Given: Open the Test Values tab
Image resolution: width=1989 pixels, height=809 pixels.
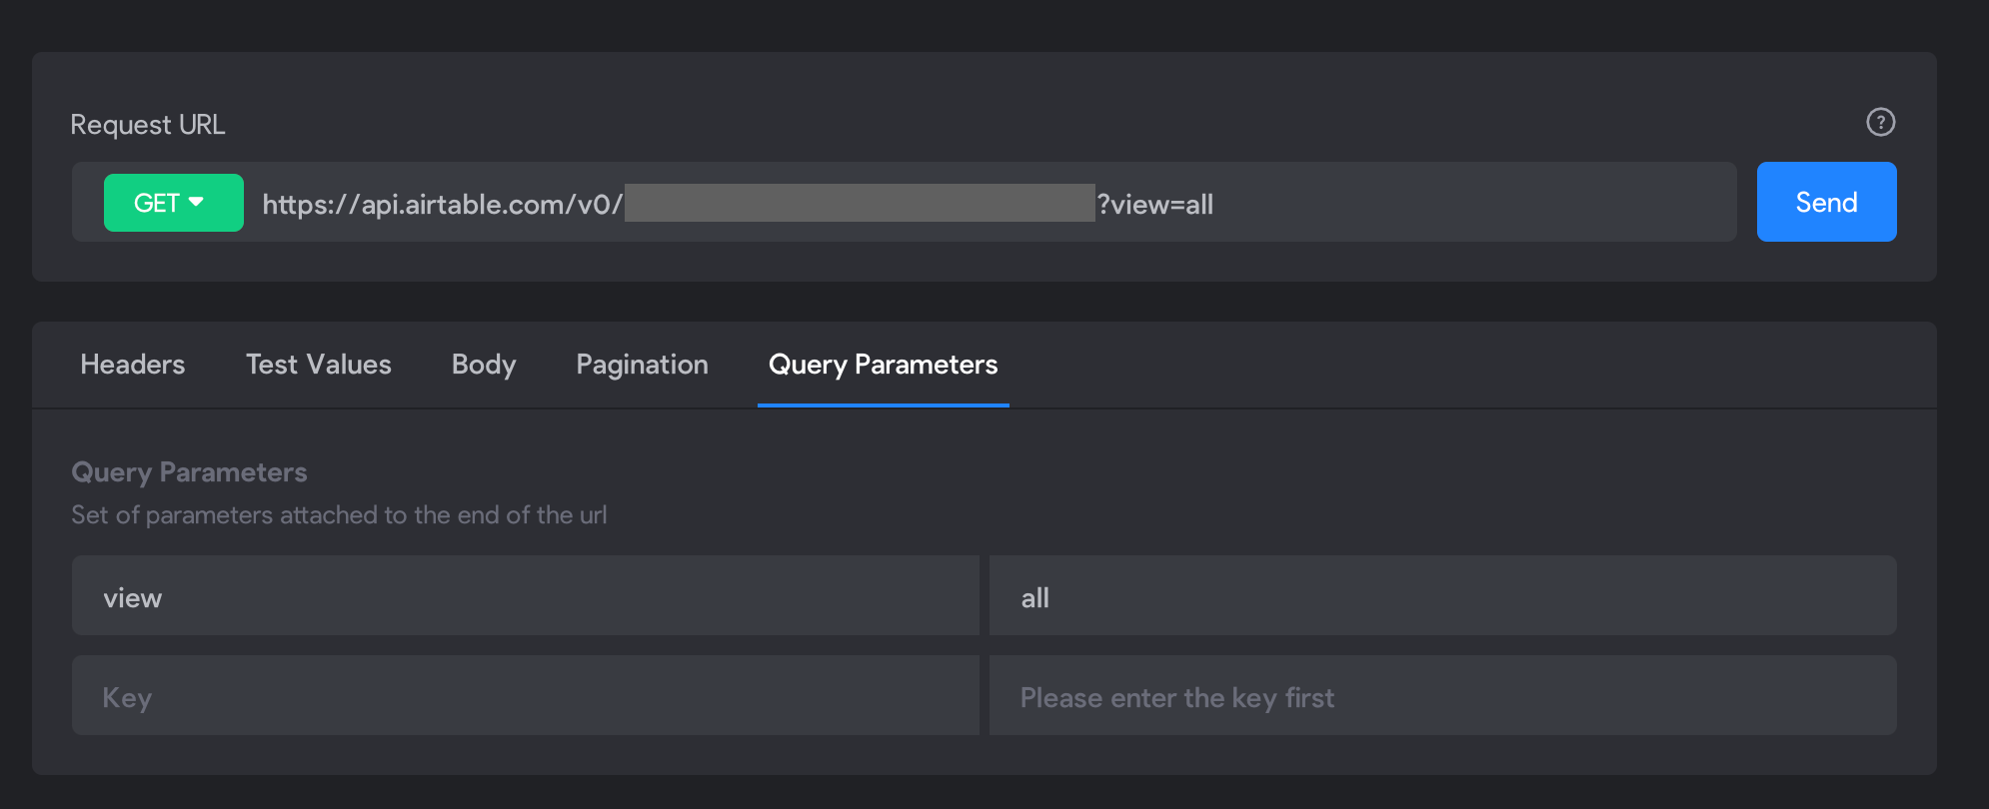Looking at the screenshot, I should [x=319, y=365].
